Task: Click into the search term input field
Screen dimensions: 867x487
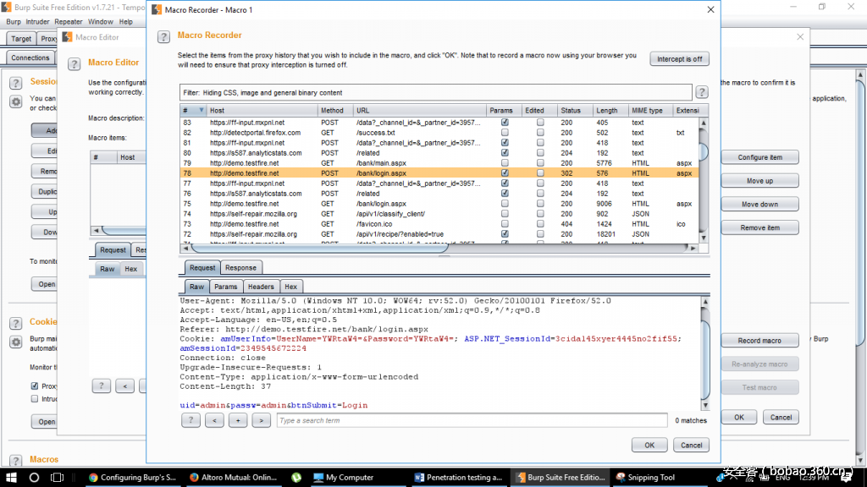Action: (x=472, y=420)
